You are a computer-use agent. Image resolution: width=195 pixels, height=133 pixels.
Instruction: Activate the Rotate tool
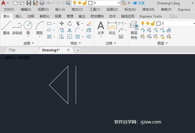(x=70, y=23)
